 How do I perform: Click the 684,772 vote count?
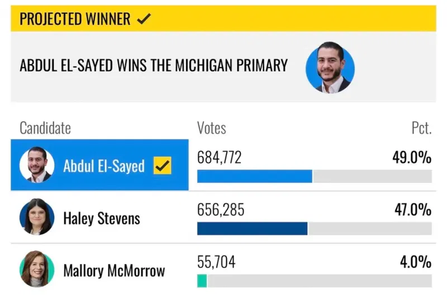pos(219,157)
